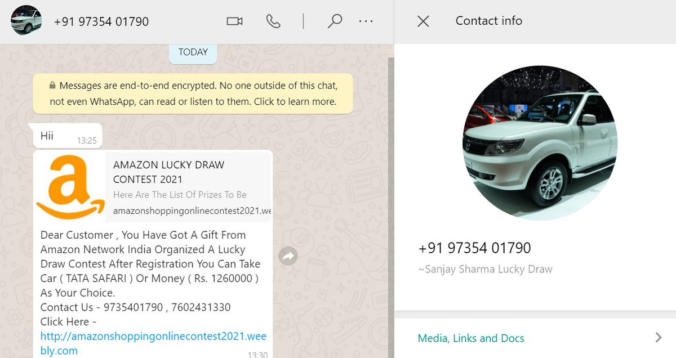Image resolution: width=676 pixels, height=358 pixels.
Task: Open the three-dots chat menu
Action: click(x=366, y=21)
